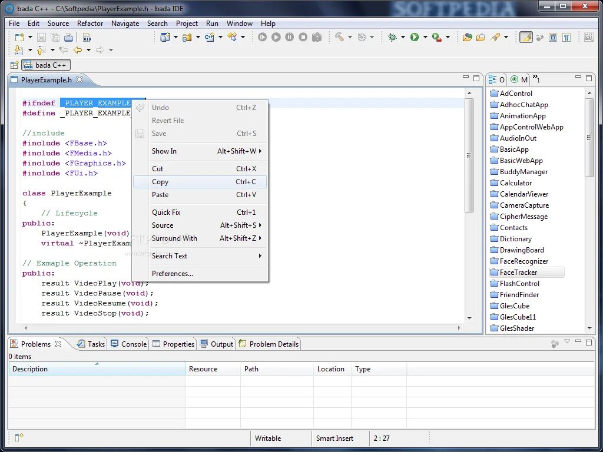The height and width of the screenshot is (452, 603).
Task: Choose Preferences... in the context menu
Action: coord(200,274)
